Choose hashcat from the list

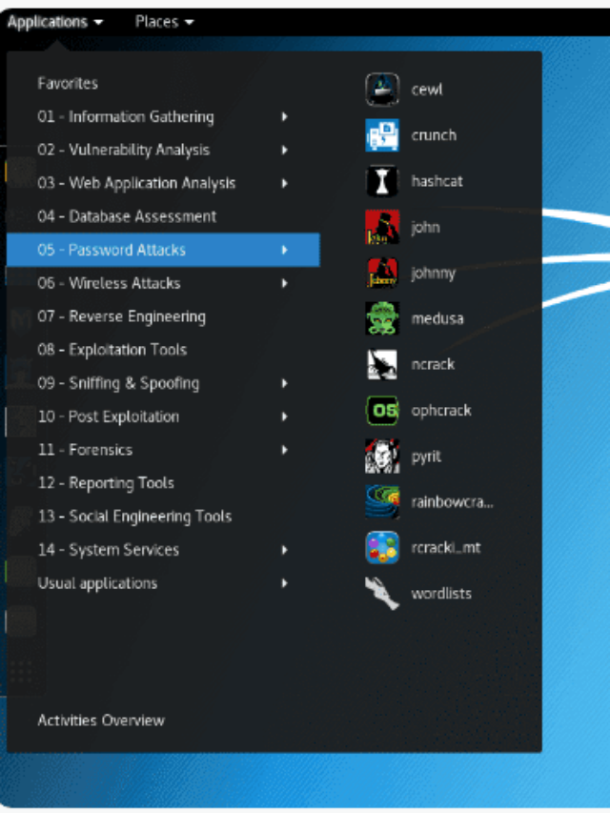[x=437, y=181]
